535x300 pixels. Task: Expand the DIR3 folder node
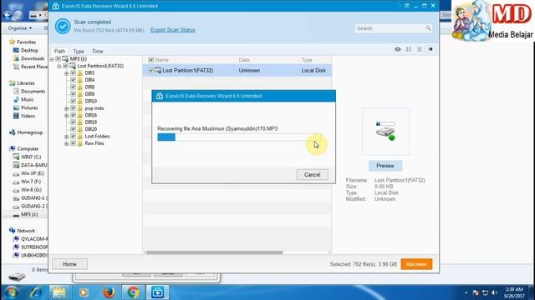67,73
